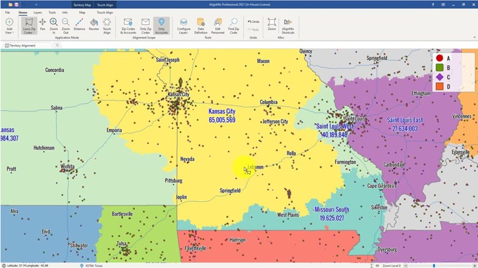Image resolution: width=478 pixels, height=268 pixels.
Task: Open Find Zip Code search
Action: 233,25
